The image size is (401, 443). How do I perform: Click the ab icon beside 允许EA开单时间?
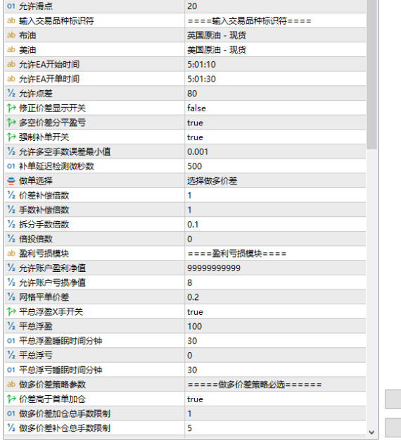click(x=11, y=79)
